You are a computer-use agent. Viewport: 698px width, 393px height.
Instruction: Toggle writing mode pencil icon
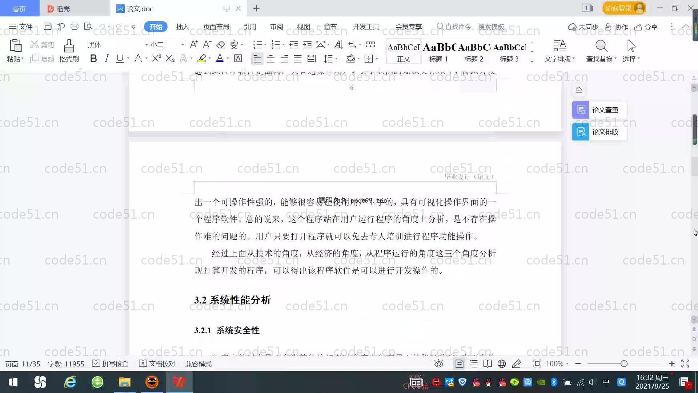coord(516,364)
